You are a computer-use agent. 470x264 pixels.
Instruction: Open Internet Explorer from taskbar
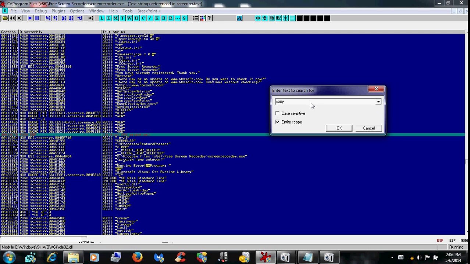[x=52, y=257]
